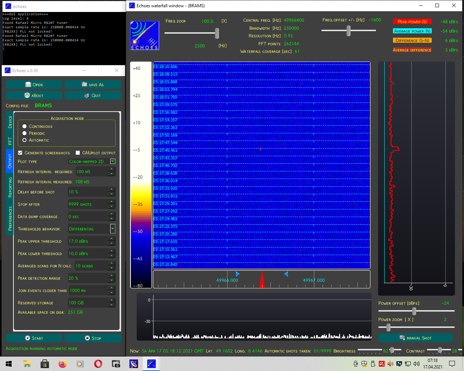The height and width of the screenshot is (371, 464).
Task: Click the Save As button
Action: (x=92, y=84)
